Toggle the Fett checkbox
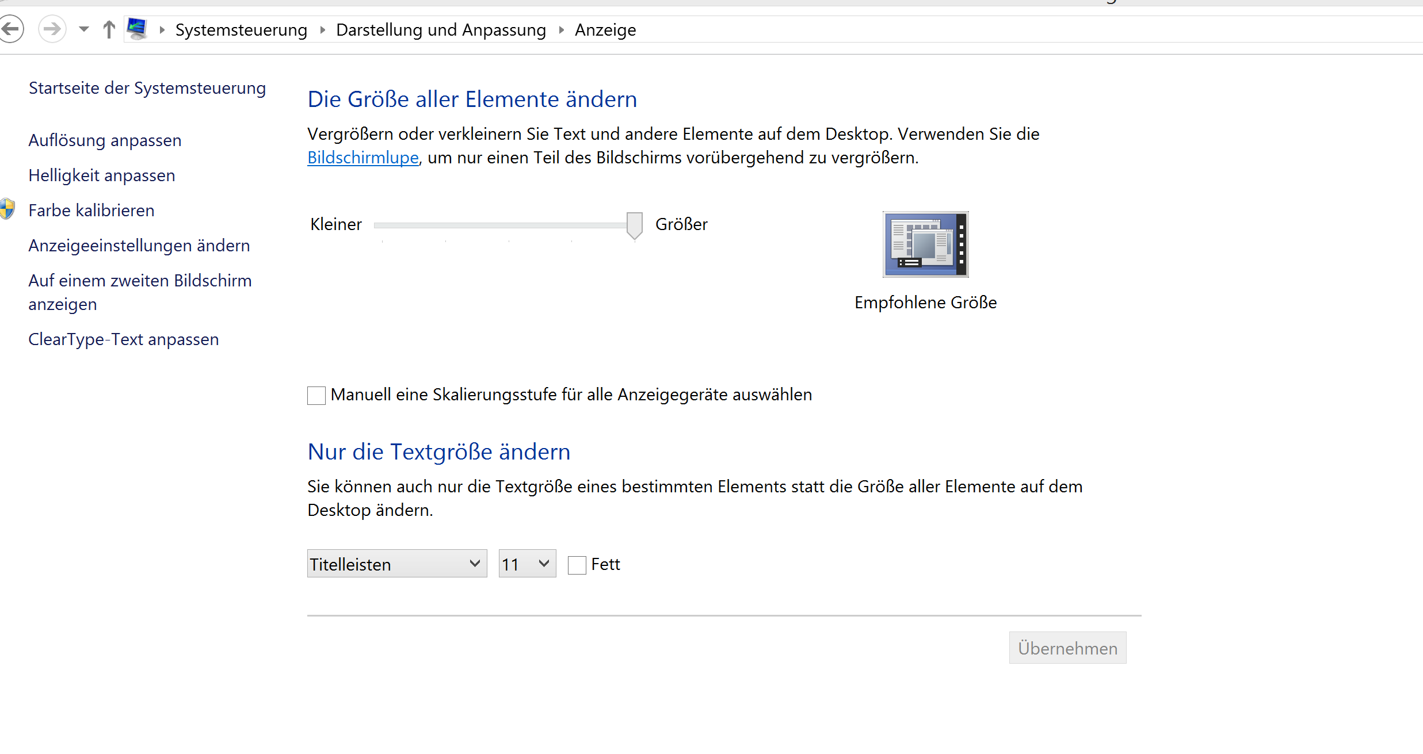The width and height of the screenshot is (1423, 754). click(x=577, y=565)
